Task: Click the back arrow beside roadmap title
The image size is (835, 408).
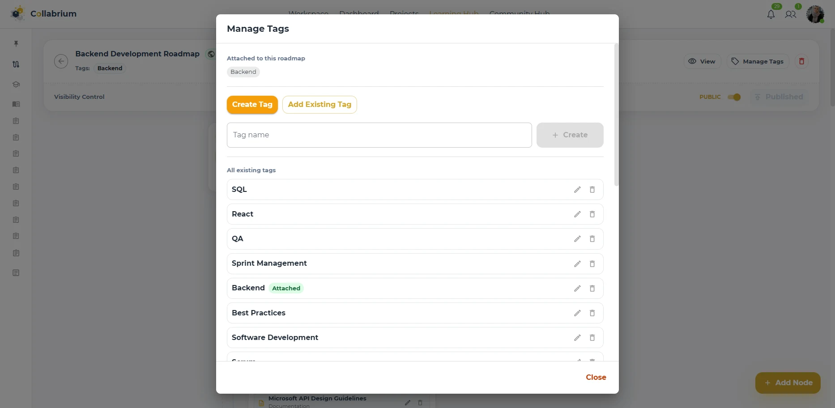Action: [x=61, y=61]
